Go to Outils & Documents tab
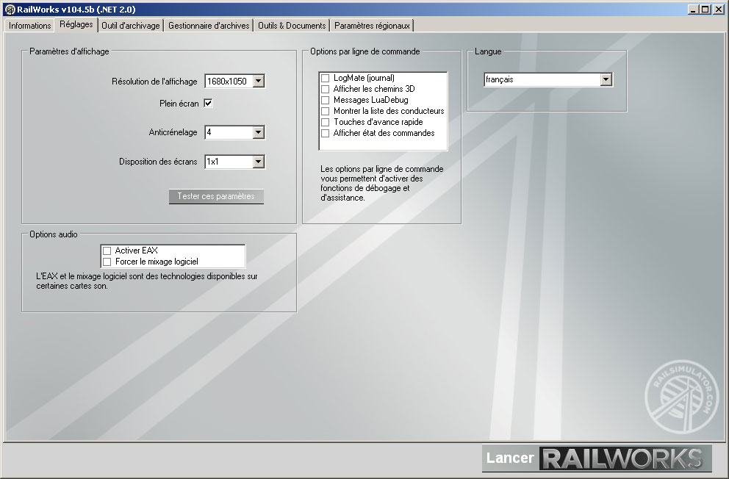Screen dimensions: 729x479 [x=292, y=26]
